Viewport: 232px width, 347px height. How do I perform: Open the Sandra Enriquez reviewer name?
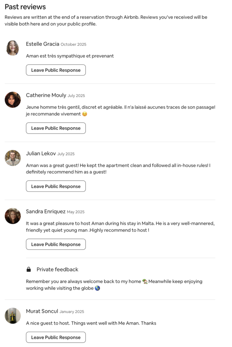[46, 211]
